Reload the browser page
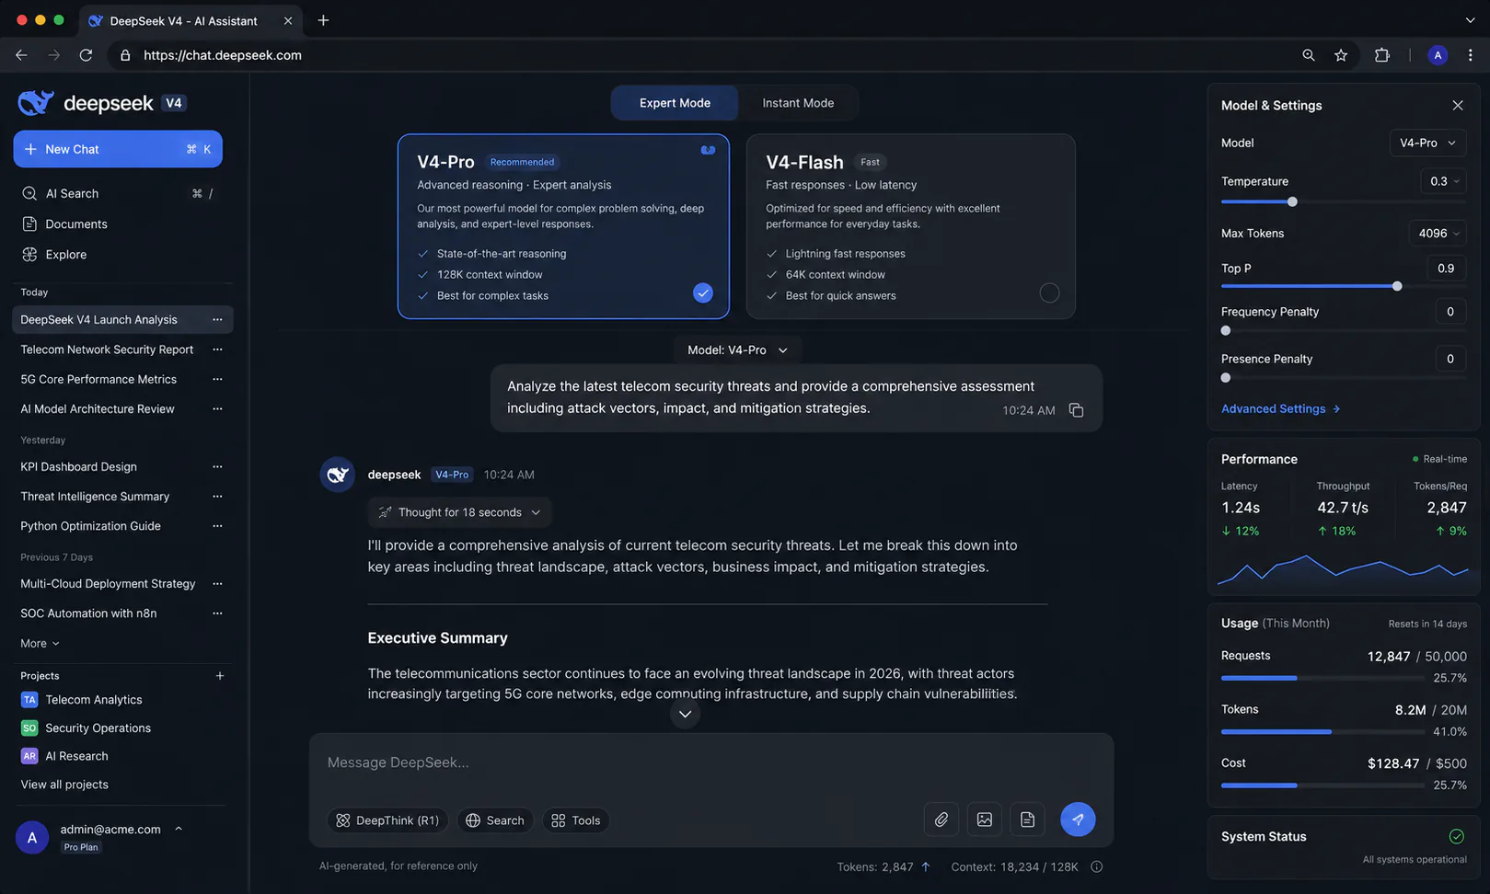Image resolution: width=1490 pixels, height=894 pixels. [86, 55]
